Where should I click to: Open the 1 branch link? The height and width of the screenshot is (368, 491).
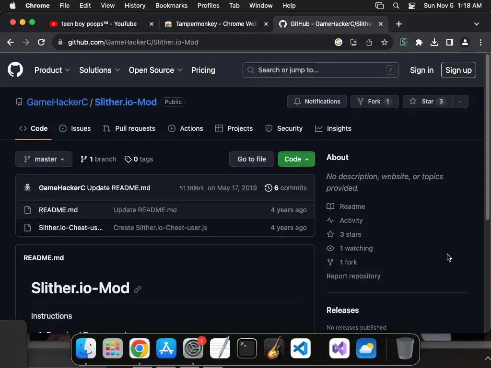click(98, 159)
